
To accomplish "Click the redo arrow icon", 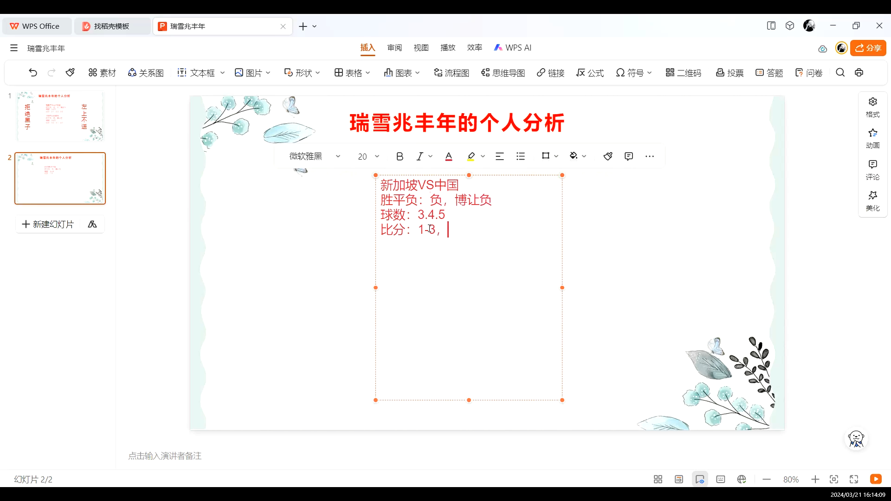I will [x=52, y=73].
